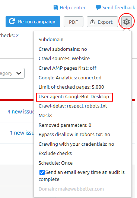
Task: Click the Export button label
Action: [105, 22]
